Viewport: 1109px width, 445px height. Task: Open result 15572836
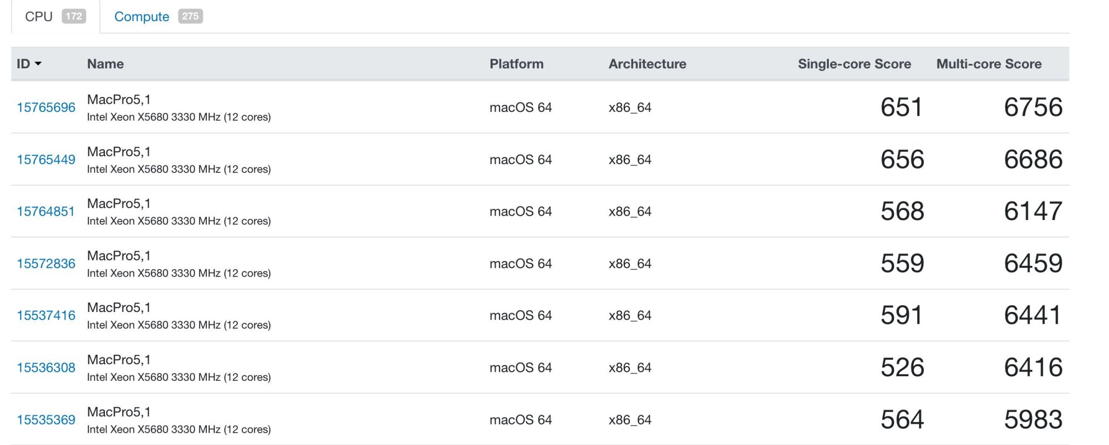coord(46,264)
